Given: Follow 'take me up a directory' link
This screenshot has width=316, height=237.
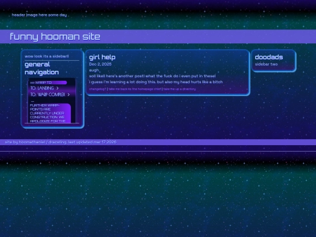Looking at the screenshot, I should pos(180,89).
